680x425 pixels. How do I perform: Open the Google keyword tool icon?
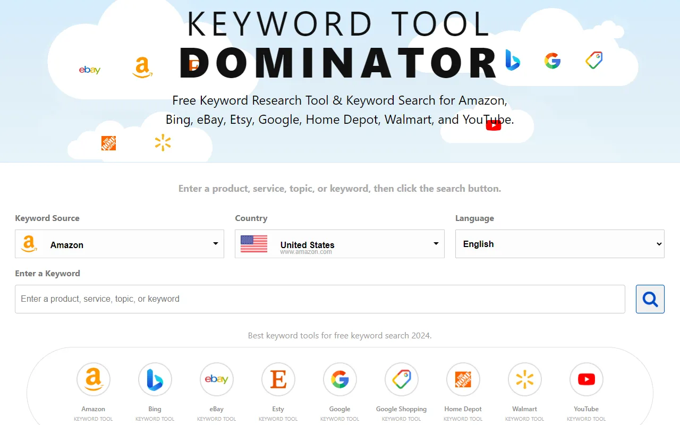click(x=340, y=379)
